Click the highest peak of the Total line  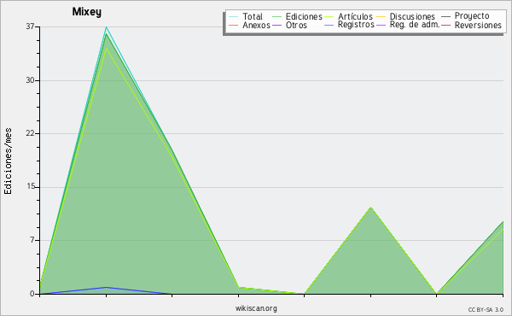(x=106, y=27)
